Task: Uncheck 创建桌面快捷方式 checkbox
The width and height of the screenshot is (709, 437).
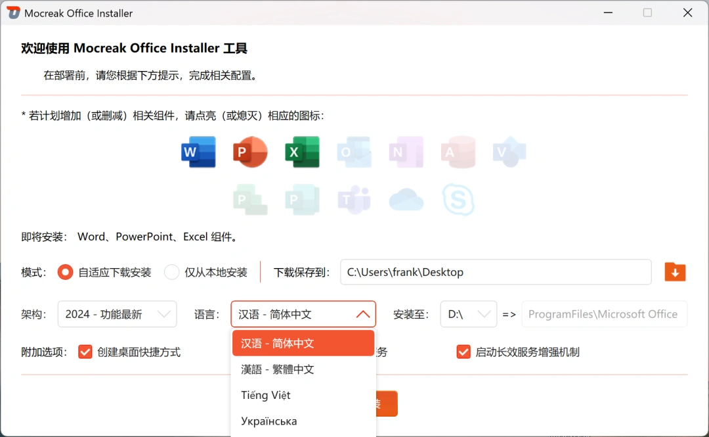Action: pyautogui.click(x=85, y=352)
